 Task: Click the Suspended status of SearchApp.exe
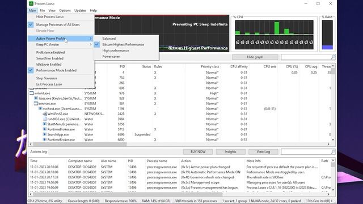[142, 135]
